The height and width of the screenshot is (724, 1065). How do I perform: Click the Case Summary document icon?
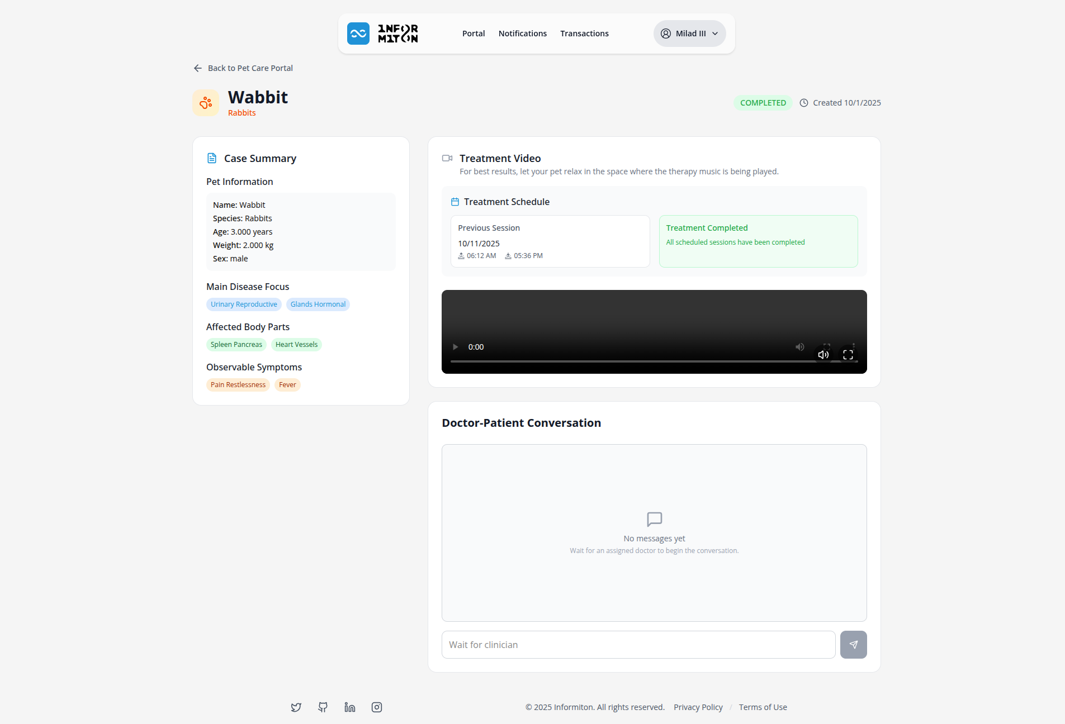click(212, 158)
